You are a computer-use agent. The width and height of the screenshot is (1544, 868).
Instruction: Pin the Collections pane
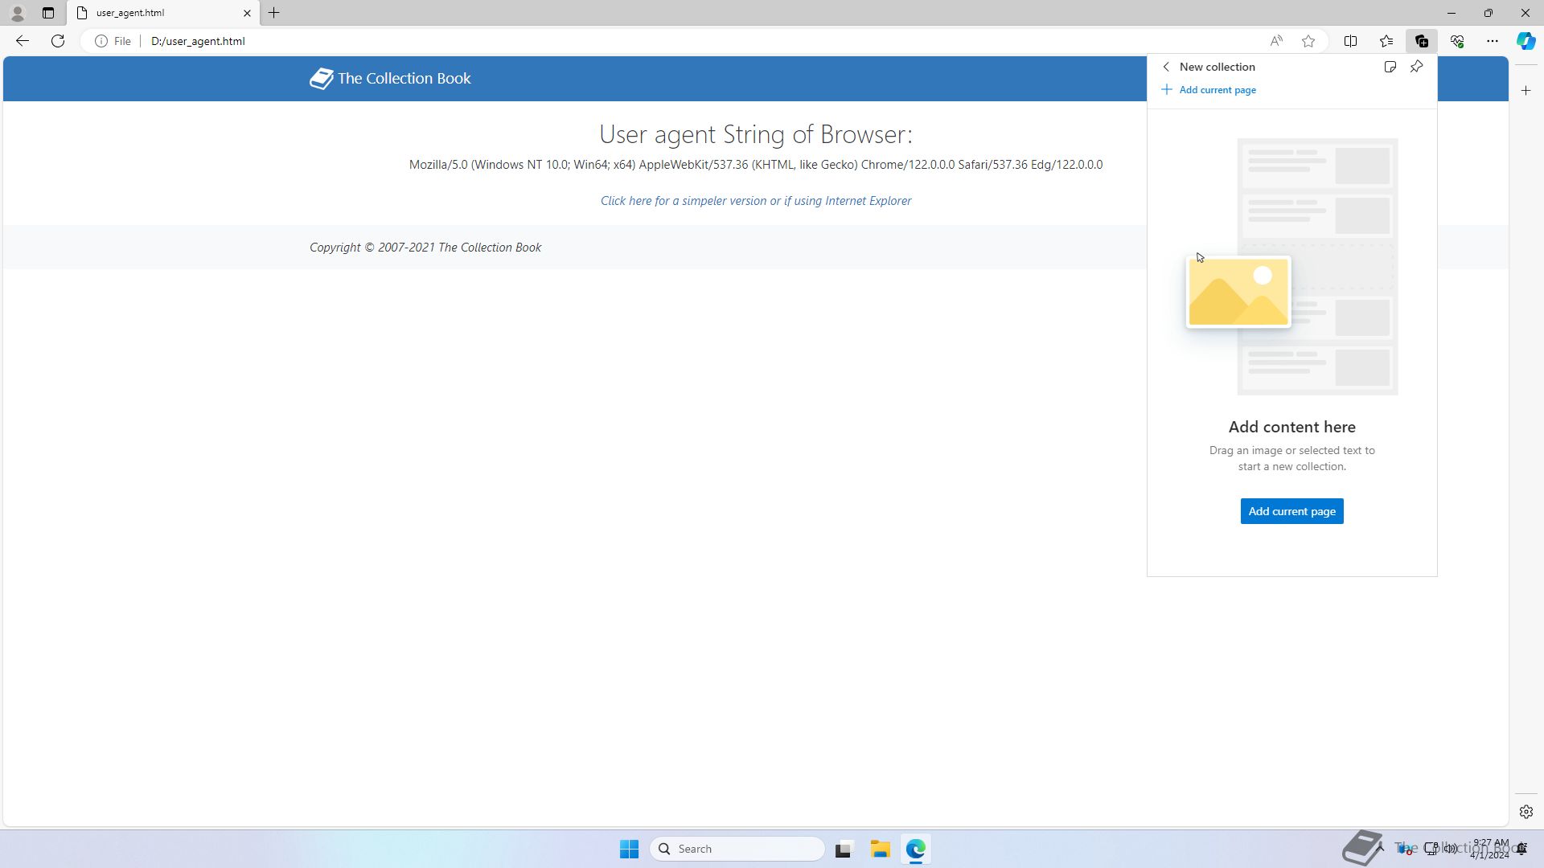(x=1417, y=67)
